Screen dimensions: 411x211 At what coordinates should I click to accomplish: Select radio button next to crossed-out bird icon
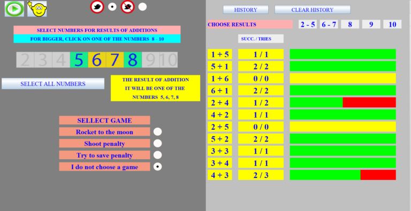[x=142, y=7]
